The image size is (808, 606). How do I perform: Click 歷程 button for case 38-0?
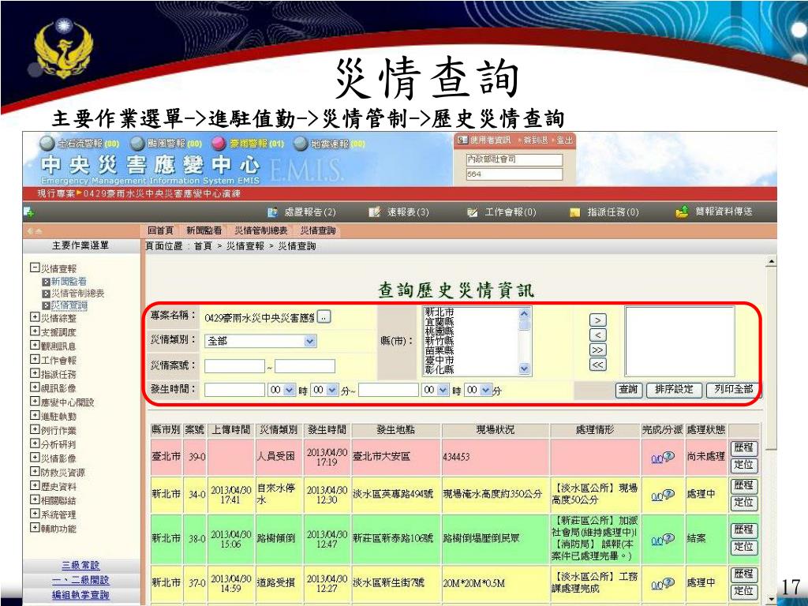pyautogui.click(x=743, y=529)
